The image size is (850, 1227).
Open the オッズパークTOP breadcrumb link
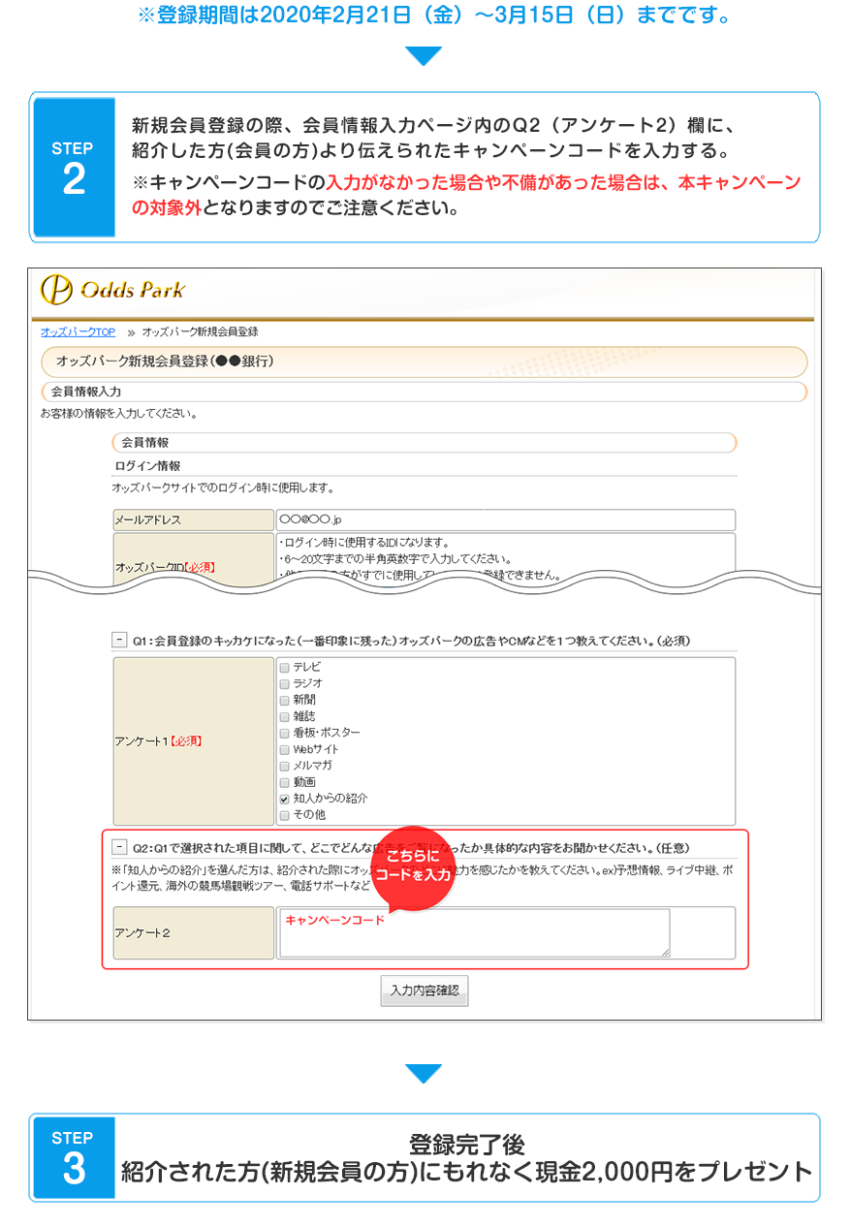[x=78, y=331]
